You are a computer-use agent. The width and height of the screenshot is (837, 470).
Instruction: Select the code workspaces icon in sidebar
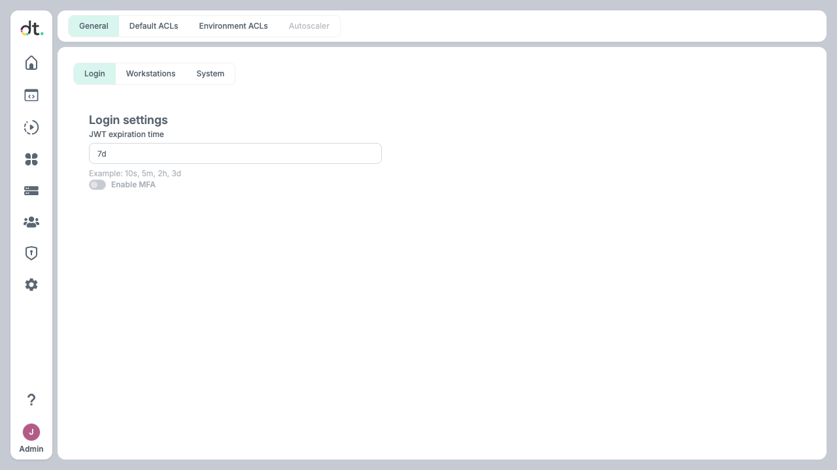click(x=31, y=95)
